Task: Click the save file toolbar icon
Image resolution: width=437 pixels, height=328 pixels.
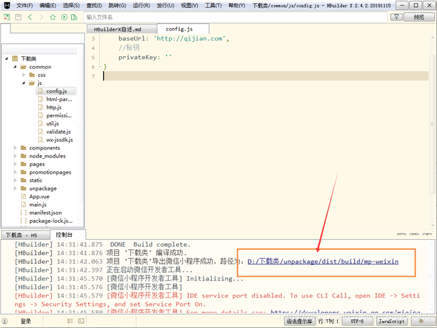Action: click(x=18, y=17)
